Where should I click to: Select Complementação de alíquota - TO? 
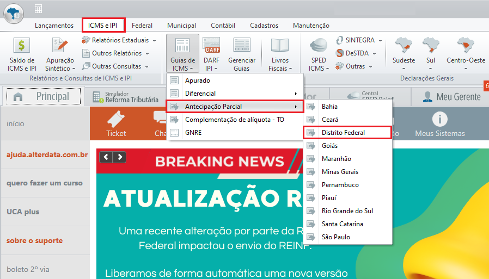click(x=235, y=120)
